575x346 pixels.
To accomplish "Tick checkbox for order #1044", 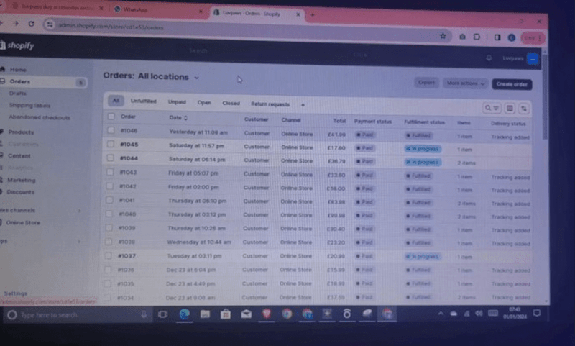I will tap(111, 158).
